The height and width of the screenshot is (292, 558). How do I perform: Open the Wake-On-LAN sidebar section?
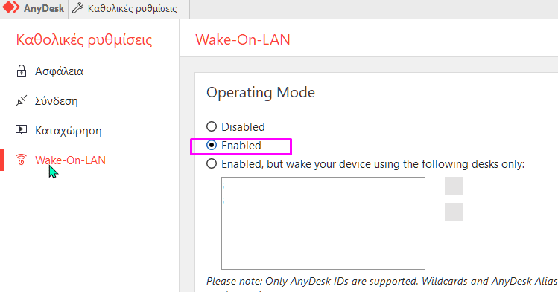(70, 160)
